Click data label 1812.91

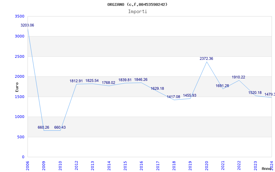[76, 81]
